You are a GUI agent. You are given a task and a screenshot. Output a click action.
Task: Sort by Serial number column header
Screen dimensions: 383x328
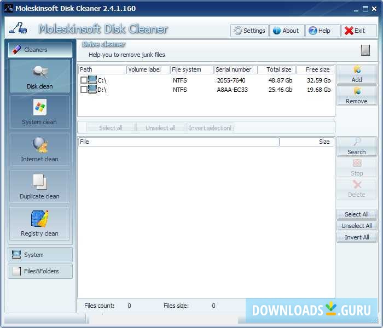236,69
